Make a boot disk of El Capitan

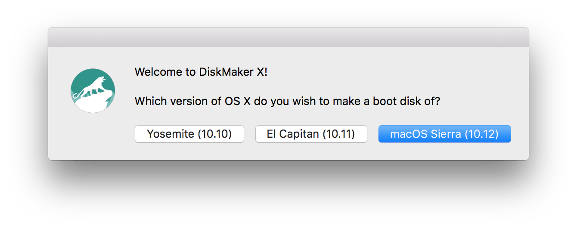click(311, 134)
